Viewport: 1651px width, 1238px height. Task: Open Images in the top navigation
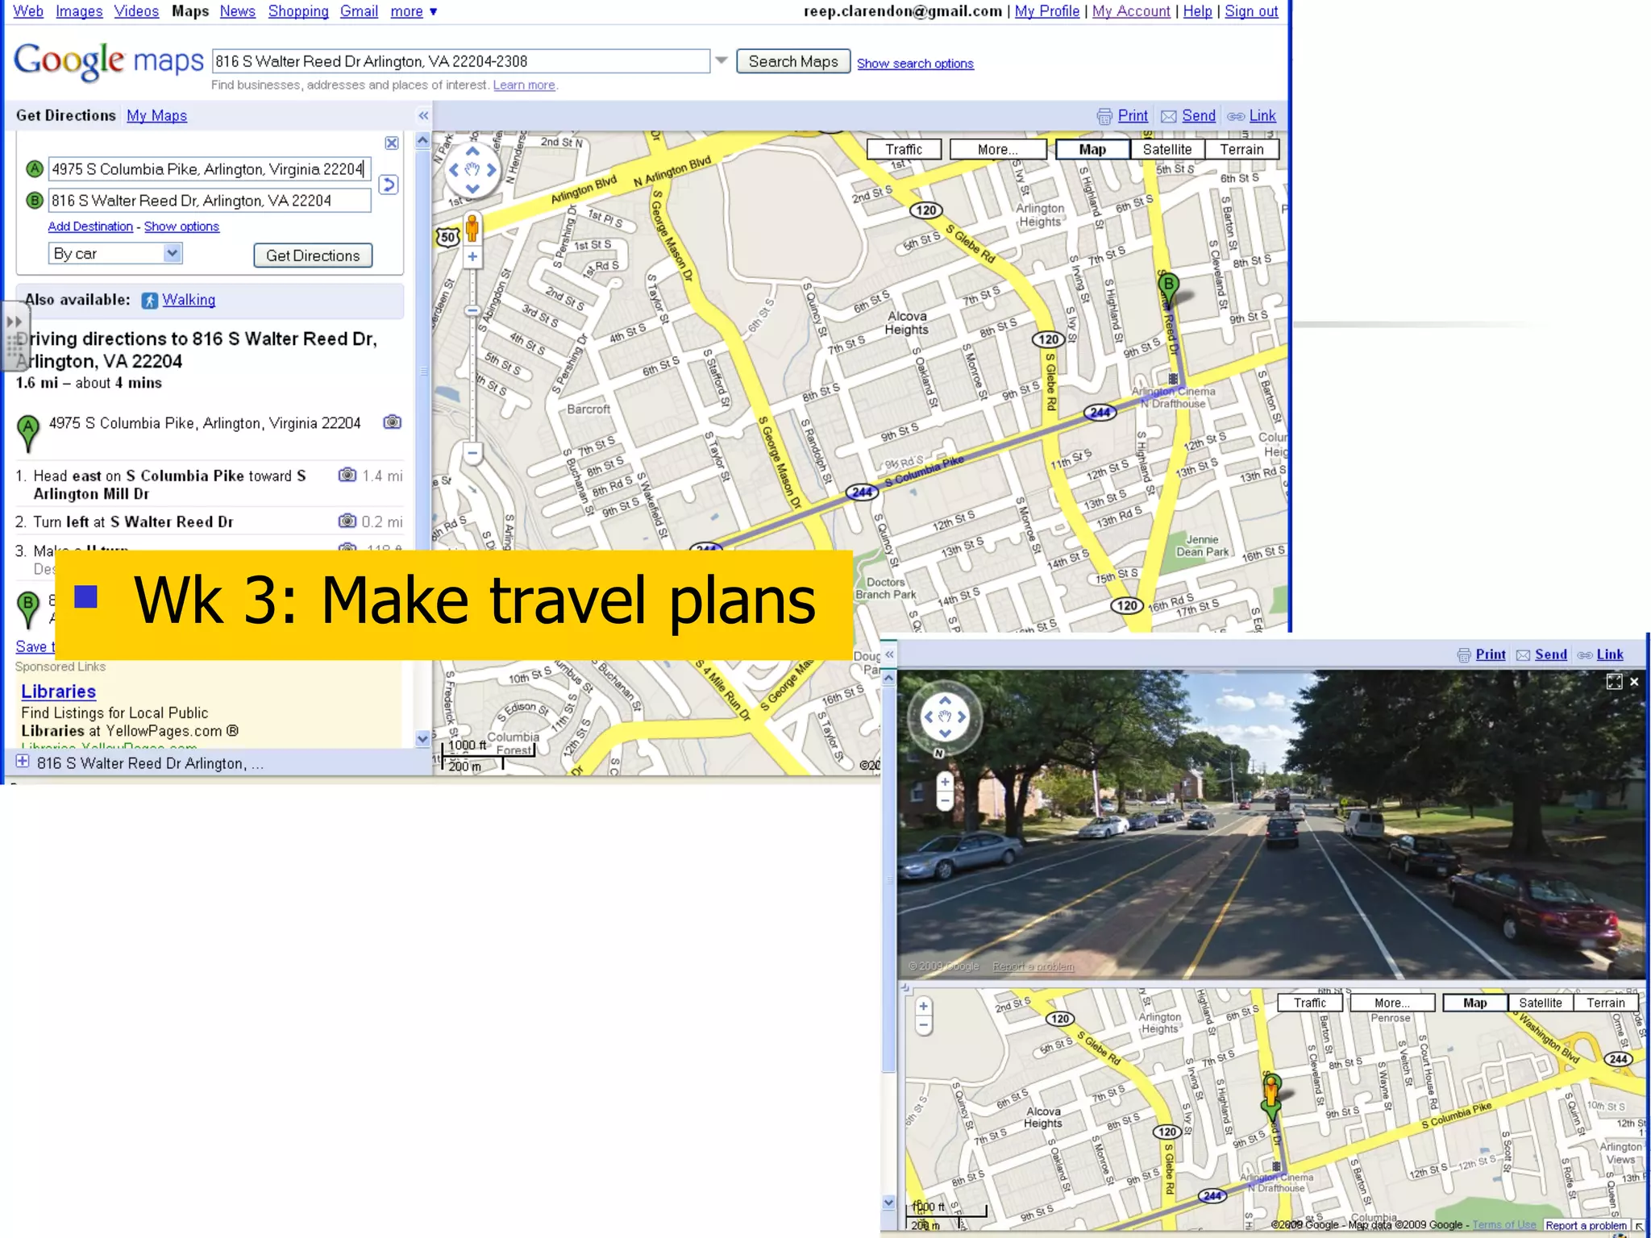pos(79,11)
